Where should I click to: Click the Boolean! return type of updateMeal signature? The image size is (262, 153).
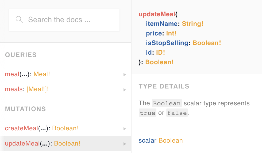click(x=159, y=62)
